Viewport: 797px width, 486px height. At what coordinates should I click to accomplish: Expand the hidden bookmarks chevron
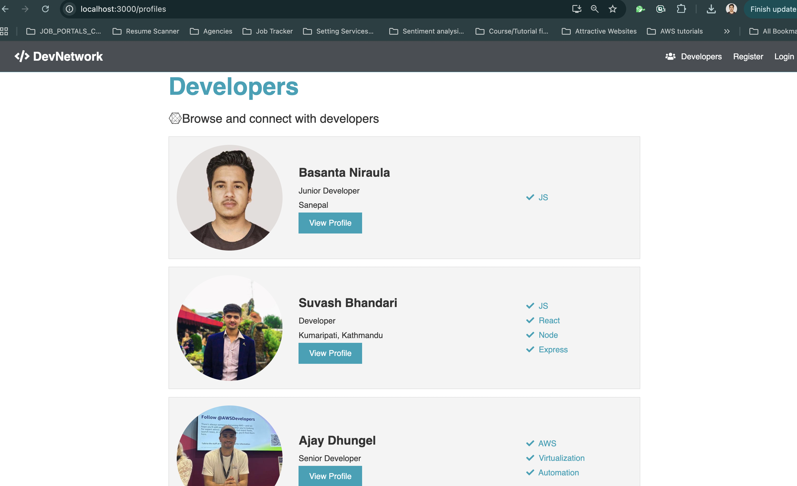(727, 31)
